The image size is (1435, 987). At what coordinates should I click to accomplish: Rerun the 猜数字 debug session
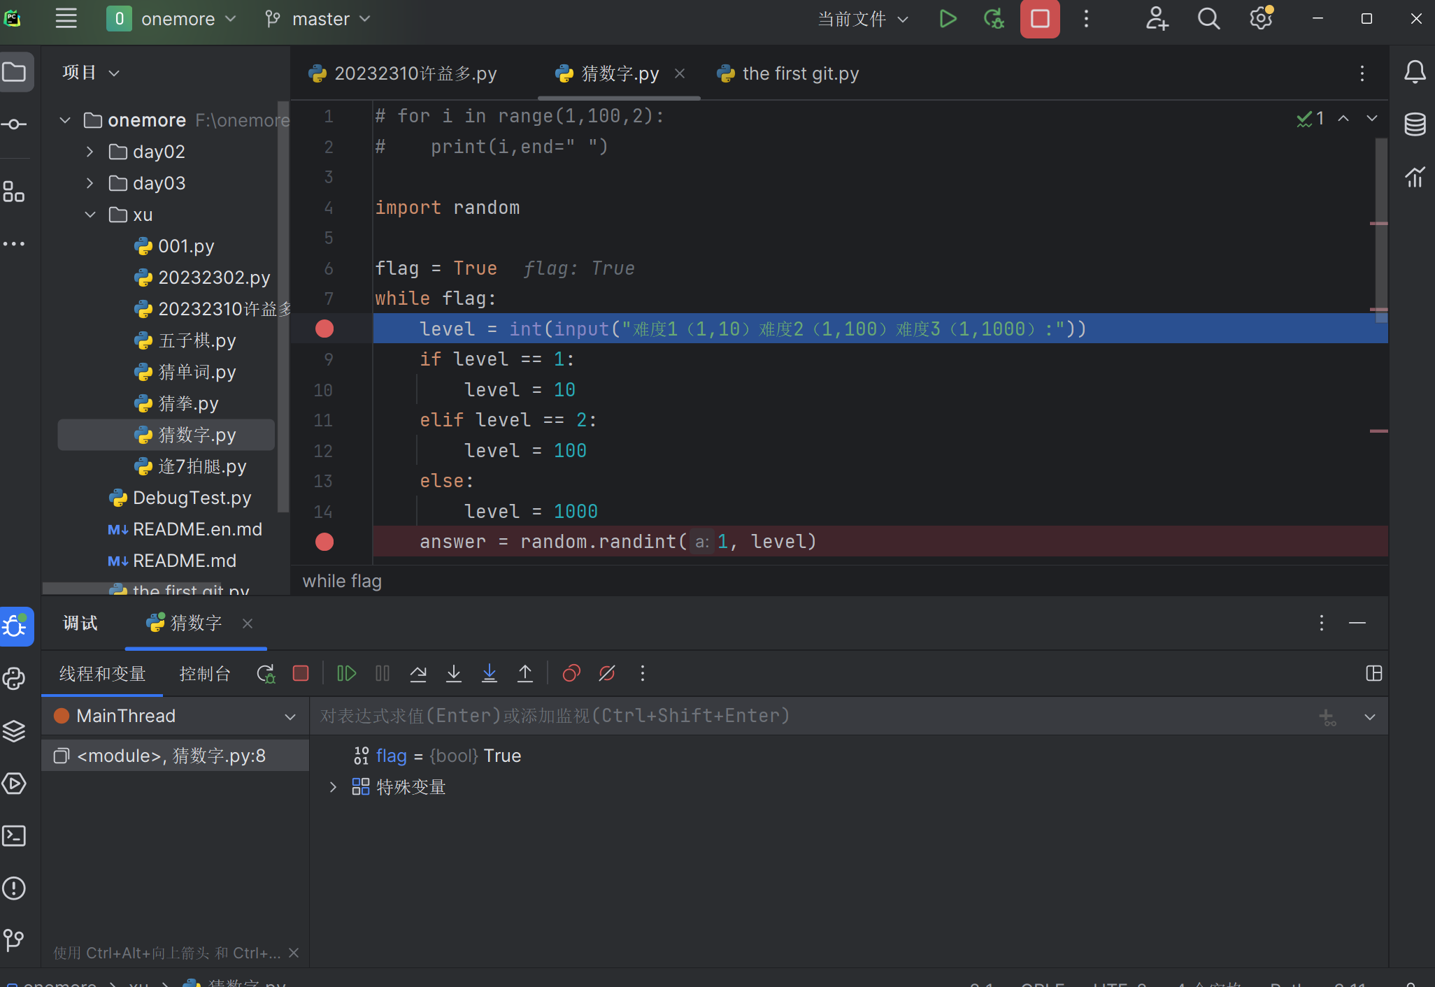pyautogui.click(x=266, y=673)
